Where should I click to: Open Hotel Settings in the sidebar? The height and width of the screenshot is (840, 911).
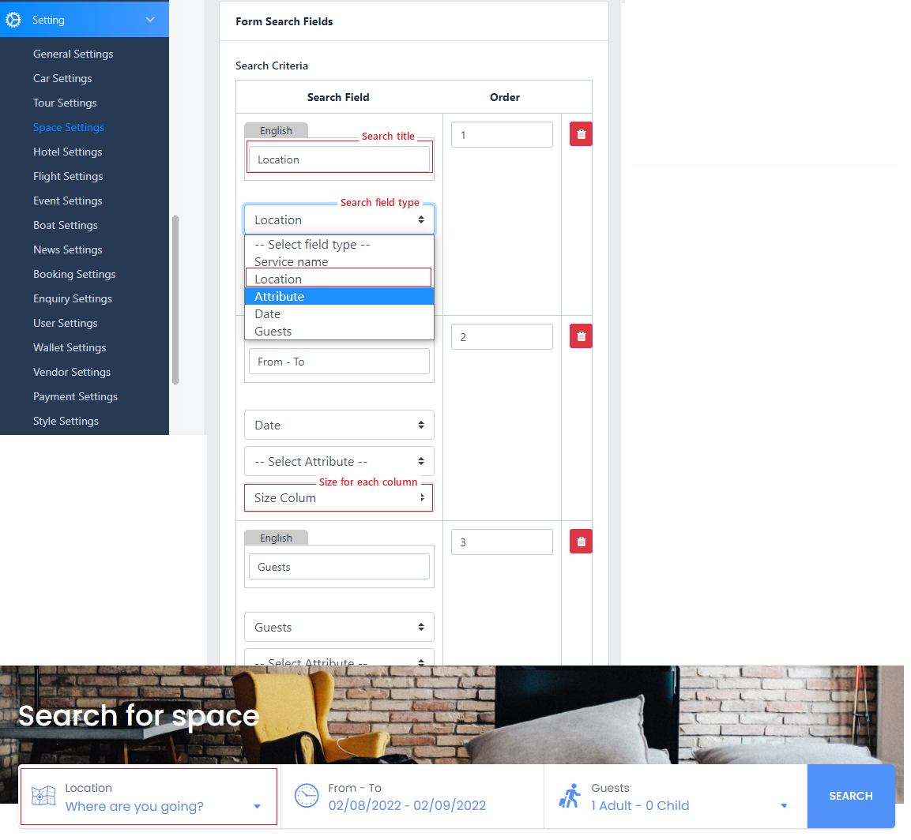pyautogui.click(x=67, y=152)
